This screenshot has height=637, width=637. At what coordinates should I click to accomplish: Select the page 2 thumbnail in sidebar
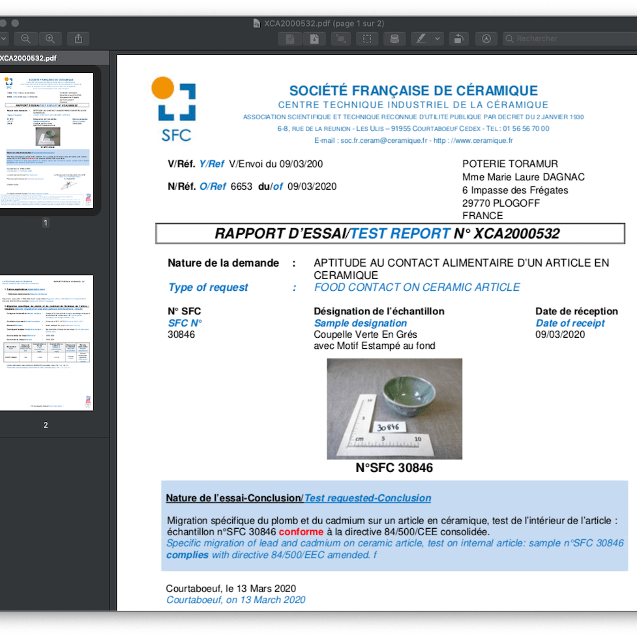(46, 342)
